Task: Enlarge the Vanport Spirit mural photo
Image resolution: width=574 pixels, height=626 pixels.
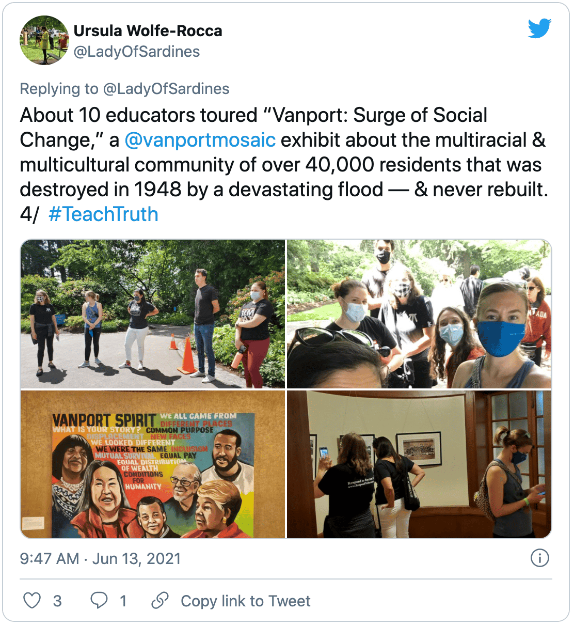Action: point(153,464)
